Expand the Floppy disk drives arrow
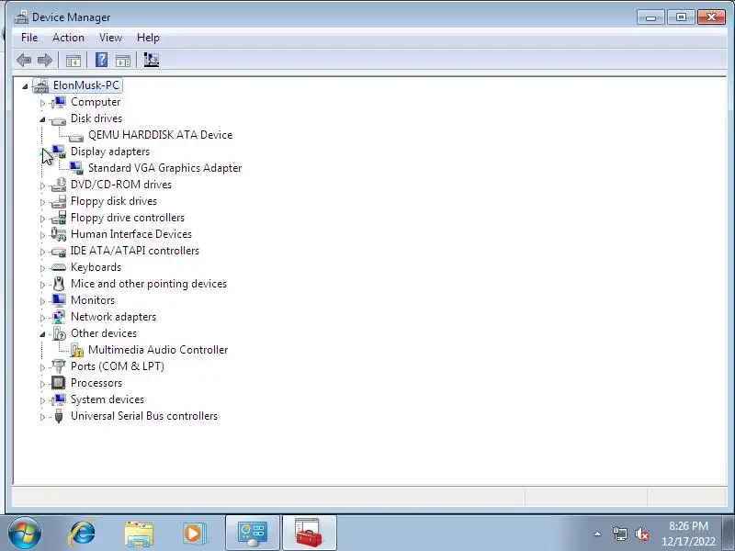This screenshot has width=735, height=551. tap(42, 202)
